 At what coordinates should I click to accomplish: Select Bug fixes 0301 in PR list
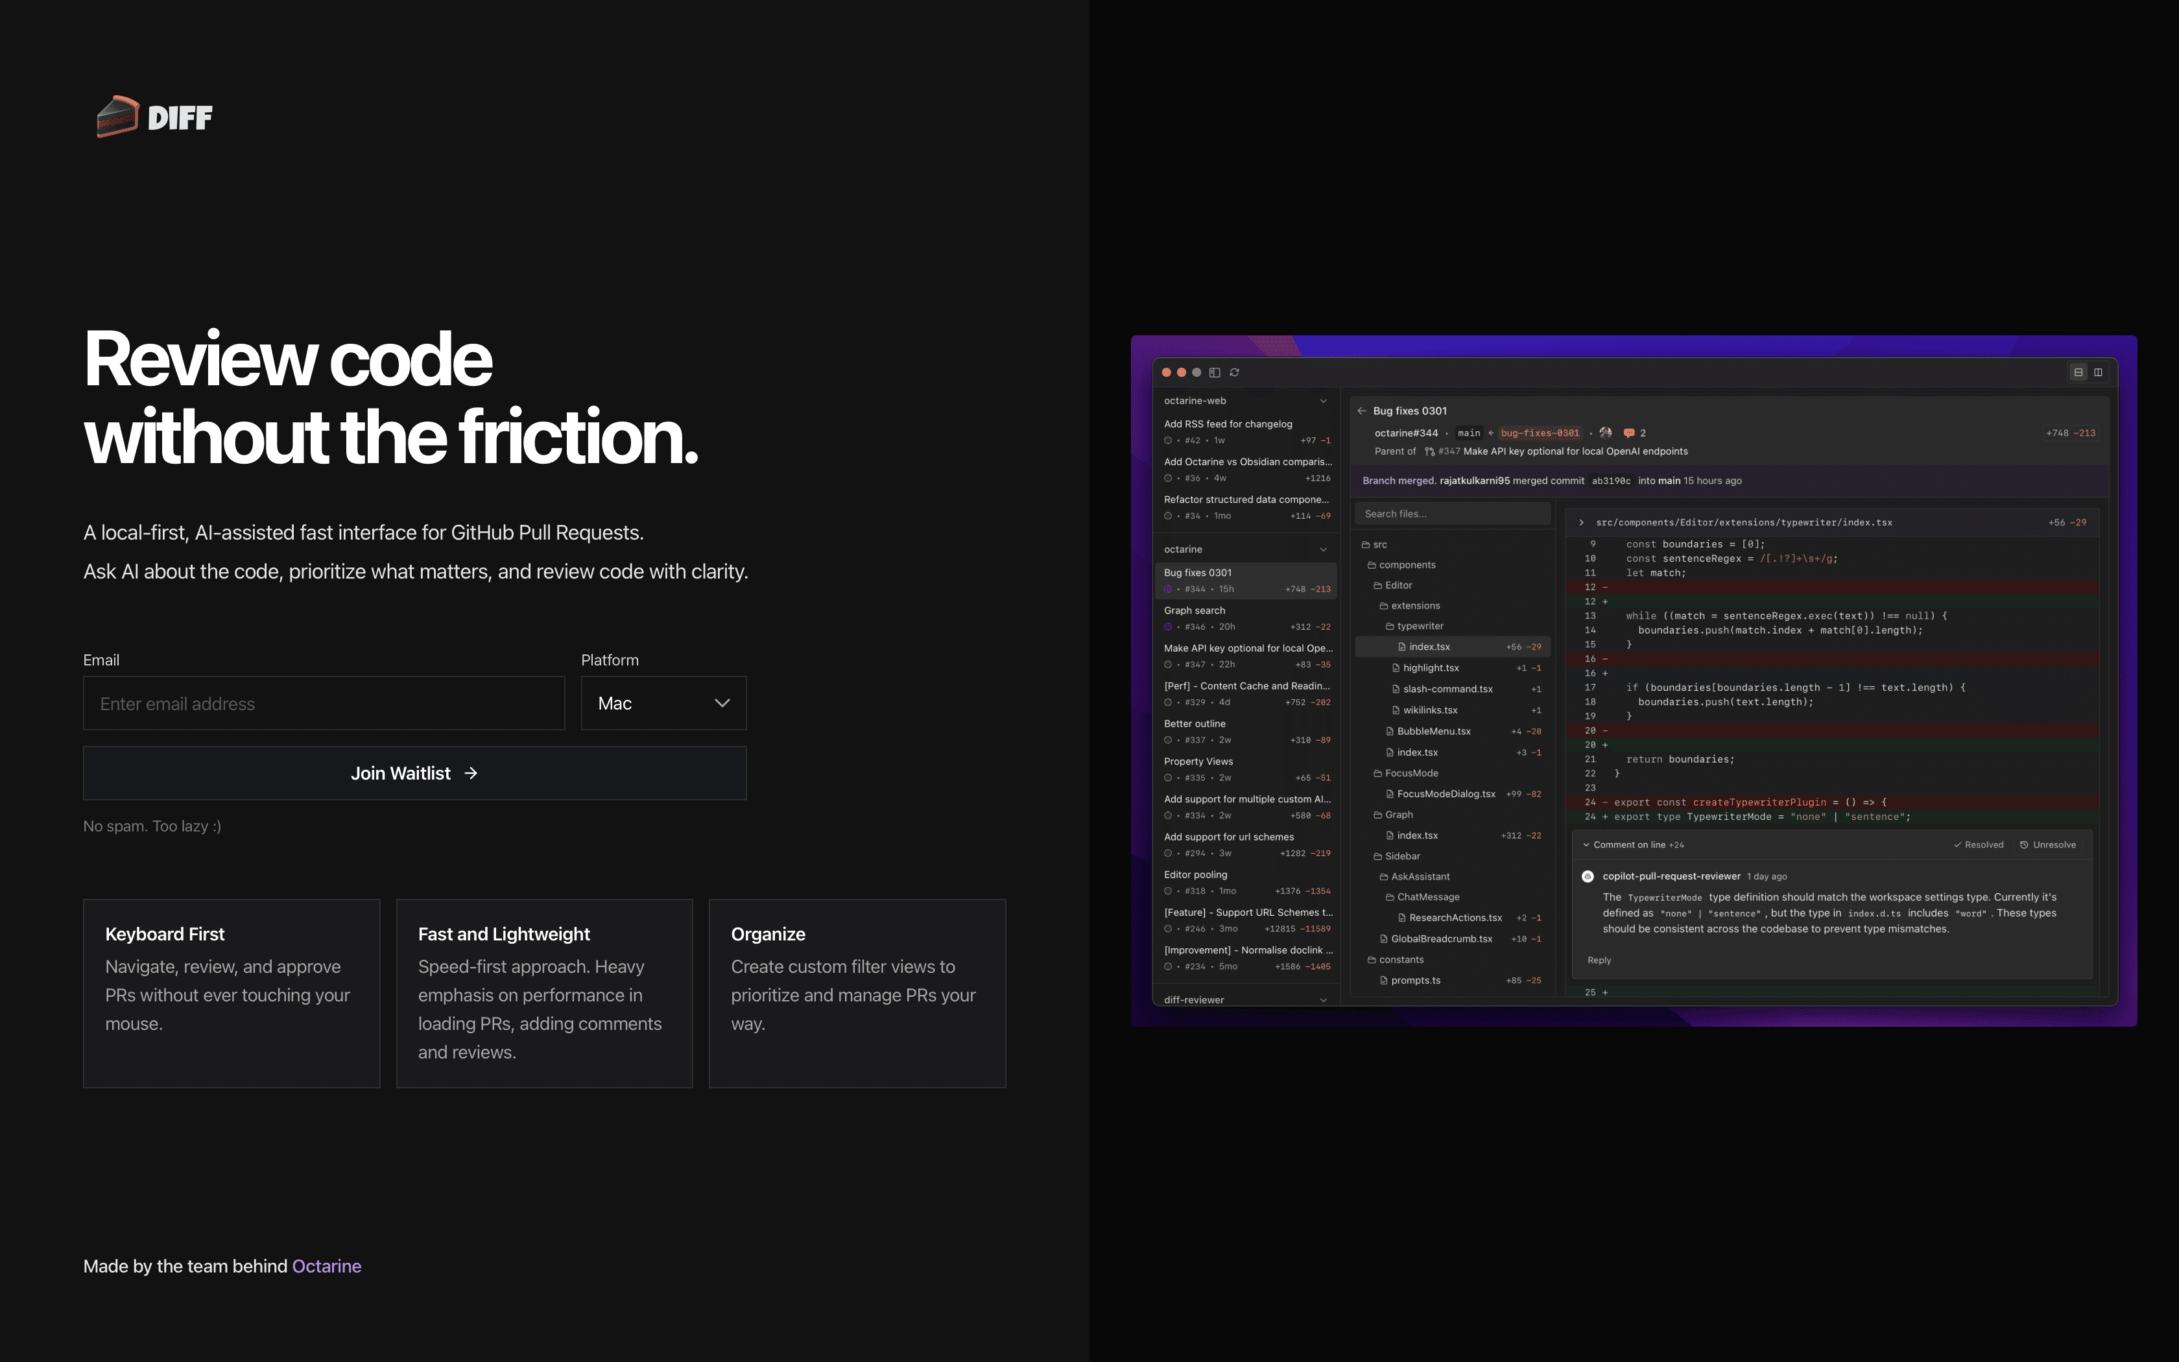(1246, 581)
